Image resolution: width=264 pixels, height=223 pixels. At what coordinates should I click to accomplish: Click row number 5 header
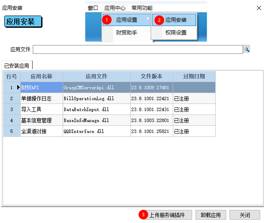pyautogui.click(x=12, y=131)
